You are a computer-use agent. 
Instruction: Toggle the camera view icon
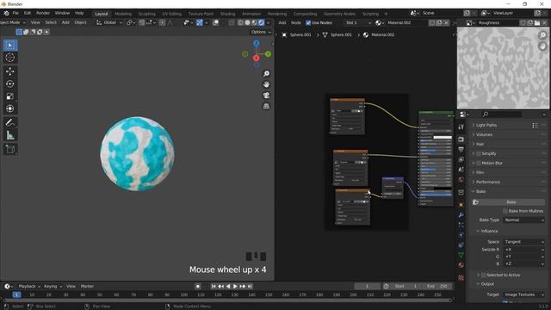pyautogui.click(x=266, y=96)
